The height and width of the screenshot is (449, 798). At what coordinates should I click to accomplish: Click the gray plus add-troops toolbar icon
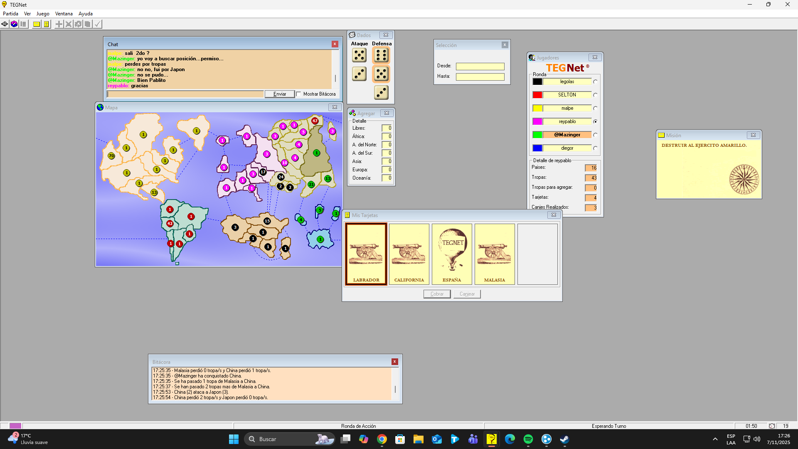(x=59, y=24)
